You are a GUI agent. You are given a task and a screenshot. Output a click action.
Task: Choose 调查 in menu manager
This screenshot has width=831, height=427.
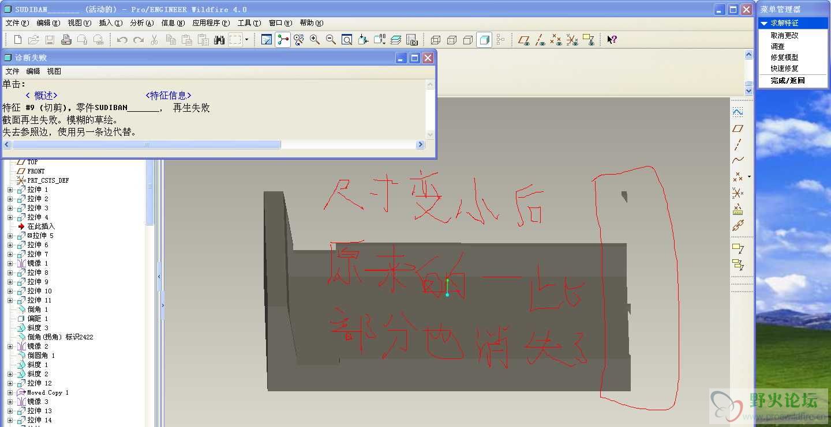point(777,46)
